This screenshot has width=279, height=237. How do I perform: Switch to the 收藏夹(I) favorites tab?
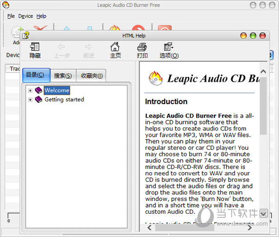pyautogui.click(x=91, y=76)
